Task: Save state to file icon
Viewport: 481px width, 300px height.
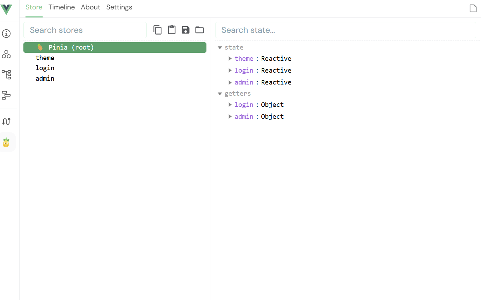Action: pos(185,30)
